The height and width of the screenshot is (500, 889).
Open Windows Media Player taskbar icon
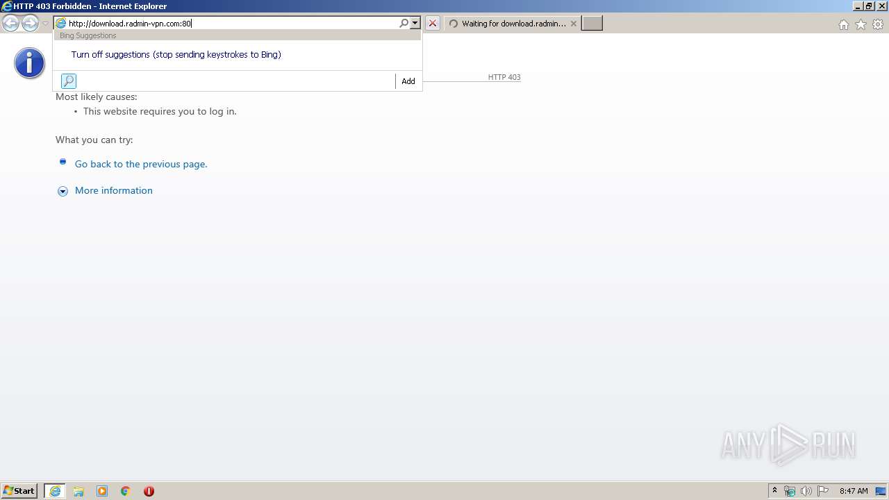[102, 491]
